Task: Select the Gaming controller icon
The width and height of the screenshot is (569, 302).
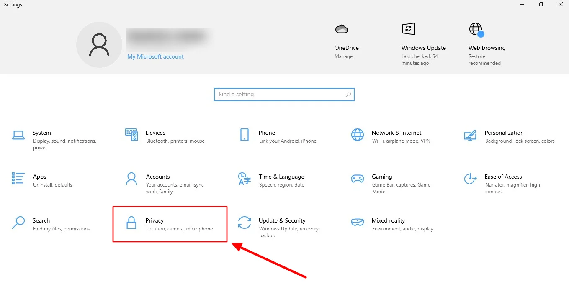Action: click(x=358, y=179)
